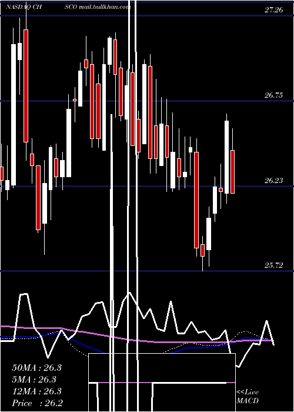Viewport: 294px width, 412px height.
Task: Click the NASDAQ CH ticker title text
Action: click(x=24, y=7)
